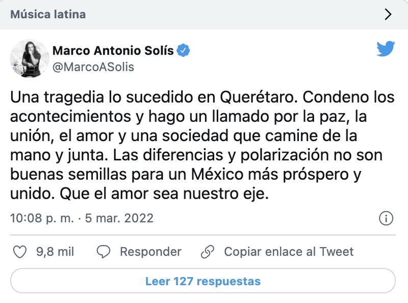Click the reply speech bubble icon
The height and width of the screenshot is (303, 408).
tap(104, 252)
